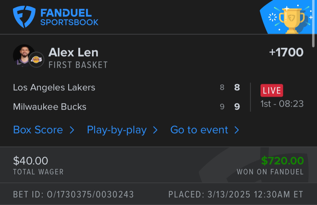This screenshot has height=205, width=317.
Task: Follow the Go to event link
Action: click(x=199, y=130)
